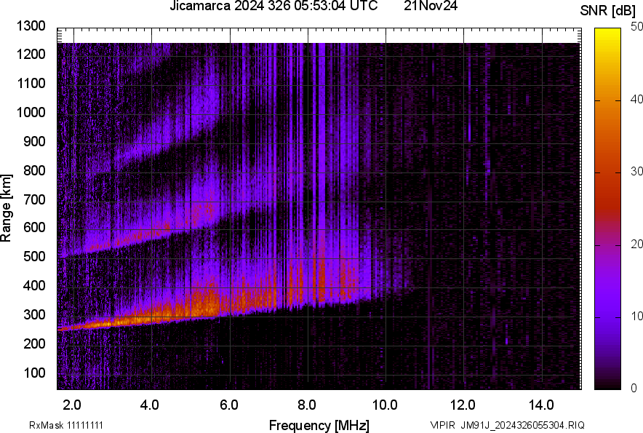Click the 'Frequency [MHz]' axis label
This screenshot has height=433, width=643.
coord(319,425)
